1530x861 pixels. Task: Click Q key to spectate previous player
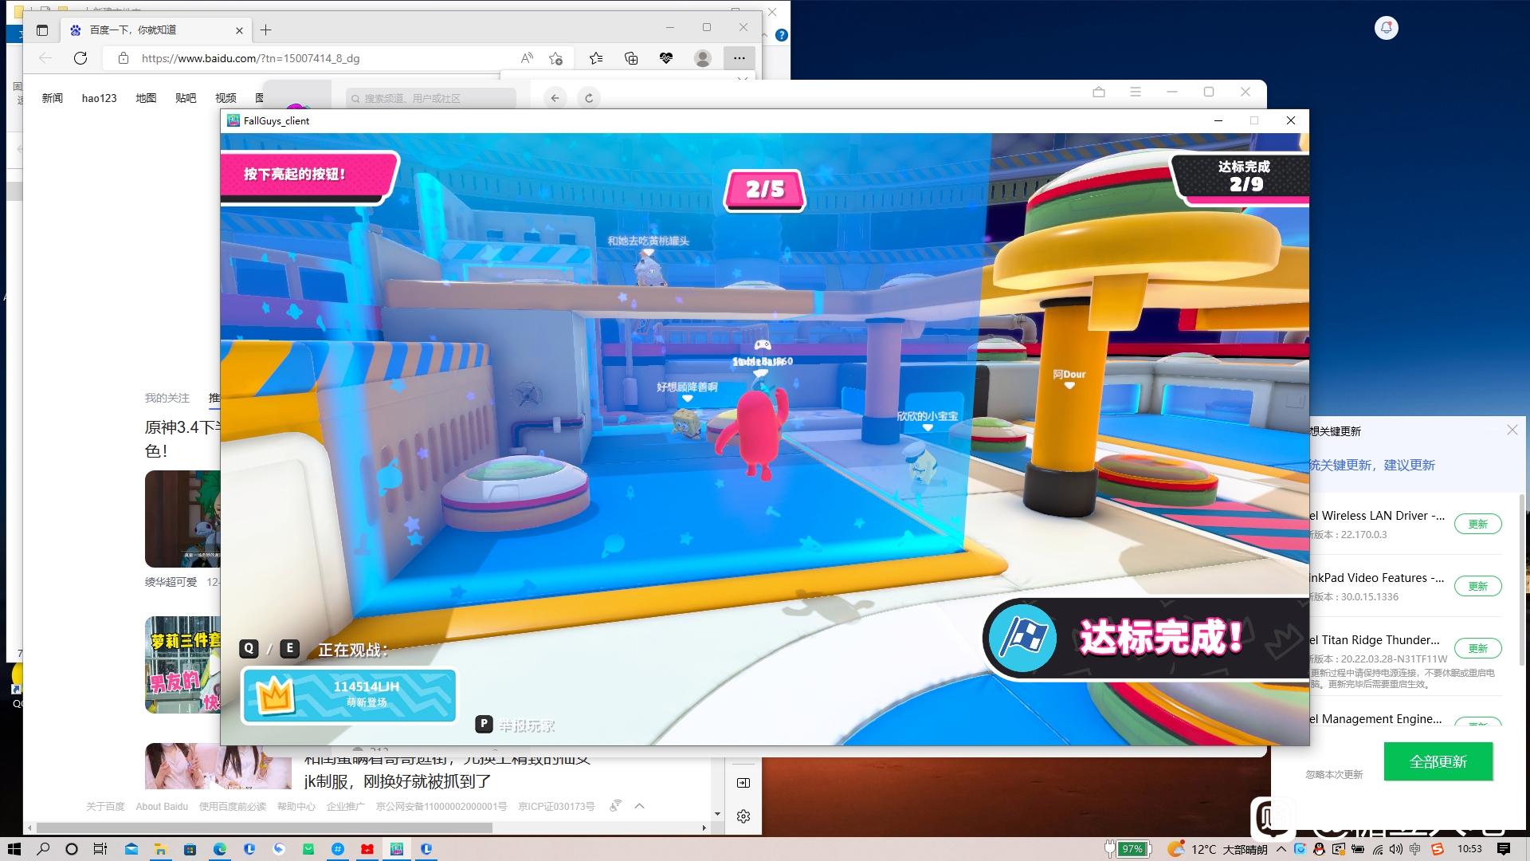[249, 648]
